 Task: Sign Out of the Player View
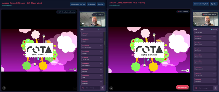pyautogui.click(x=101, y=4)
